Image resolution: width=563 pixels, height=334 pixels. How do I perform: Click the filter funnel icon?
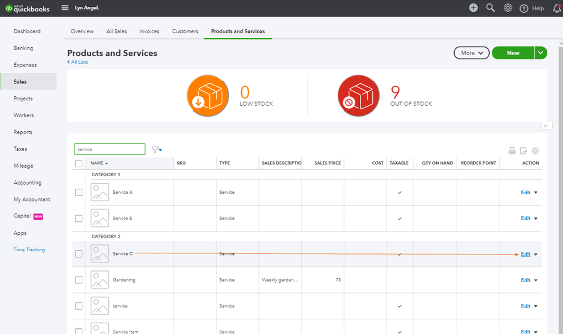pyautogui.click(x=156, y=149)
